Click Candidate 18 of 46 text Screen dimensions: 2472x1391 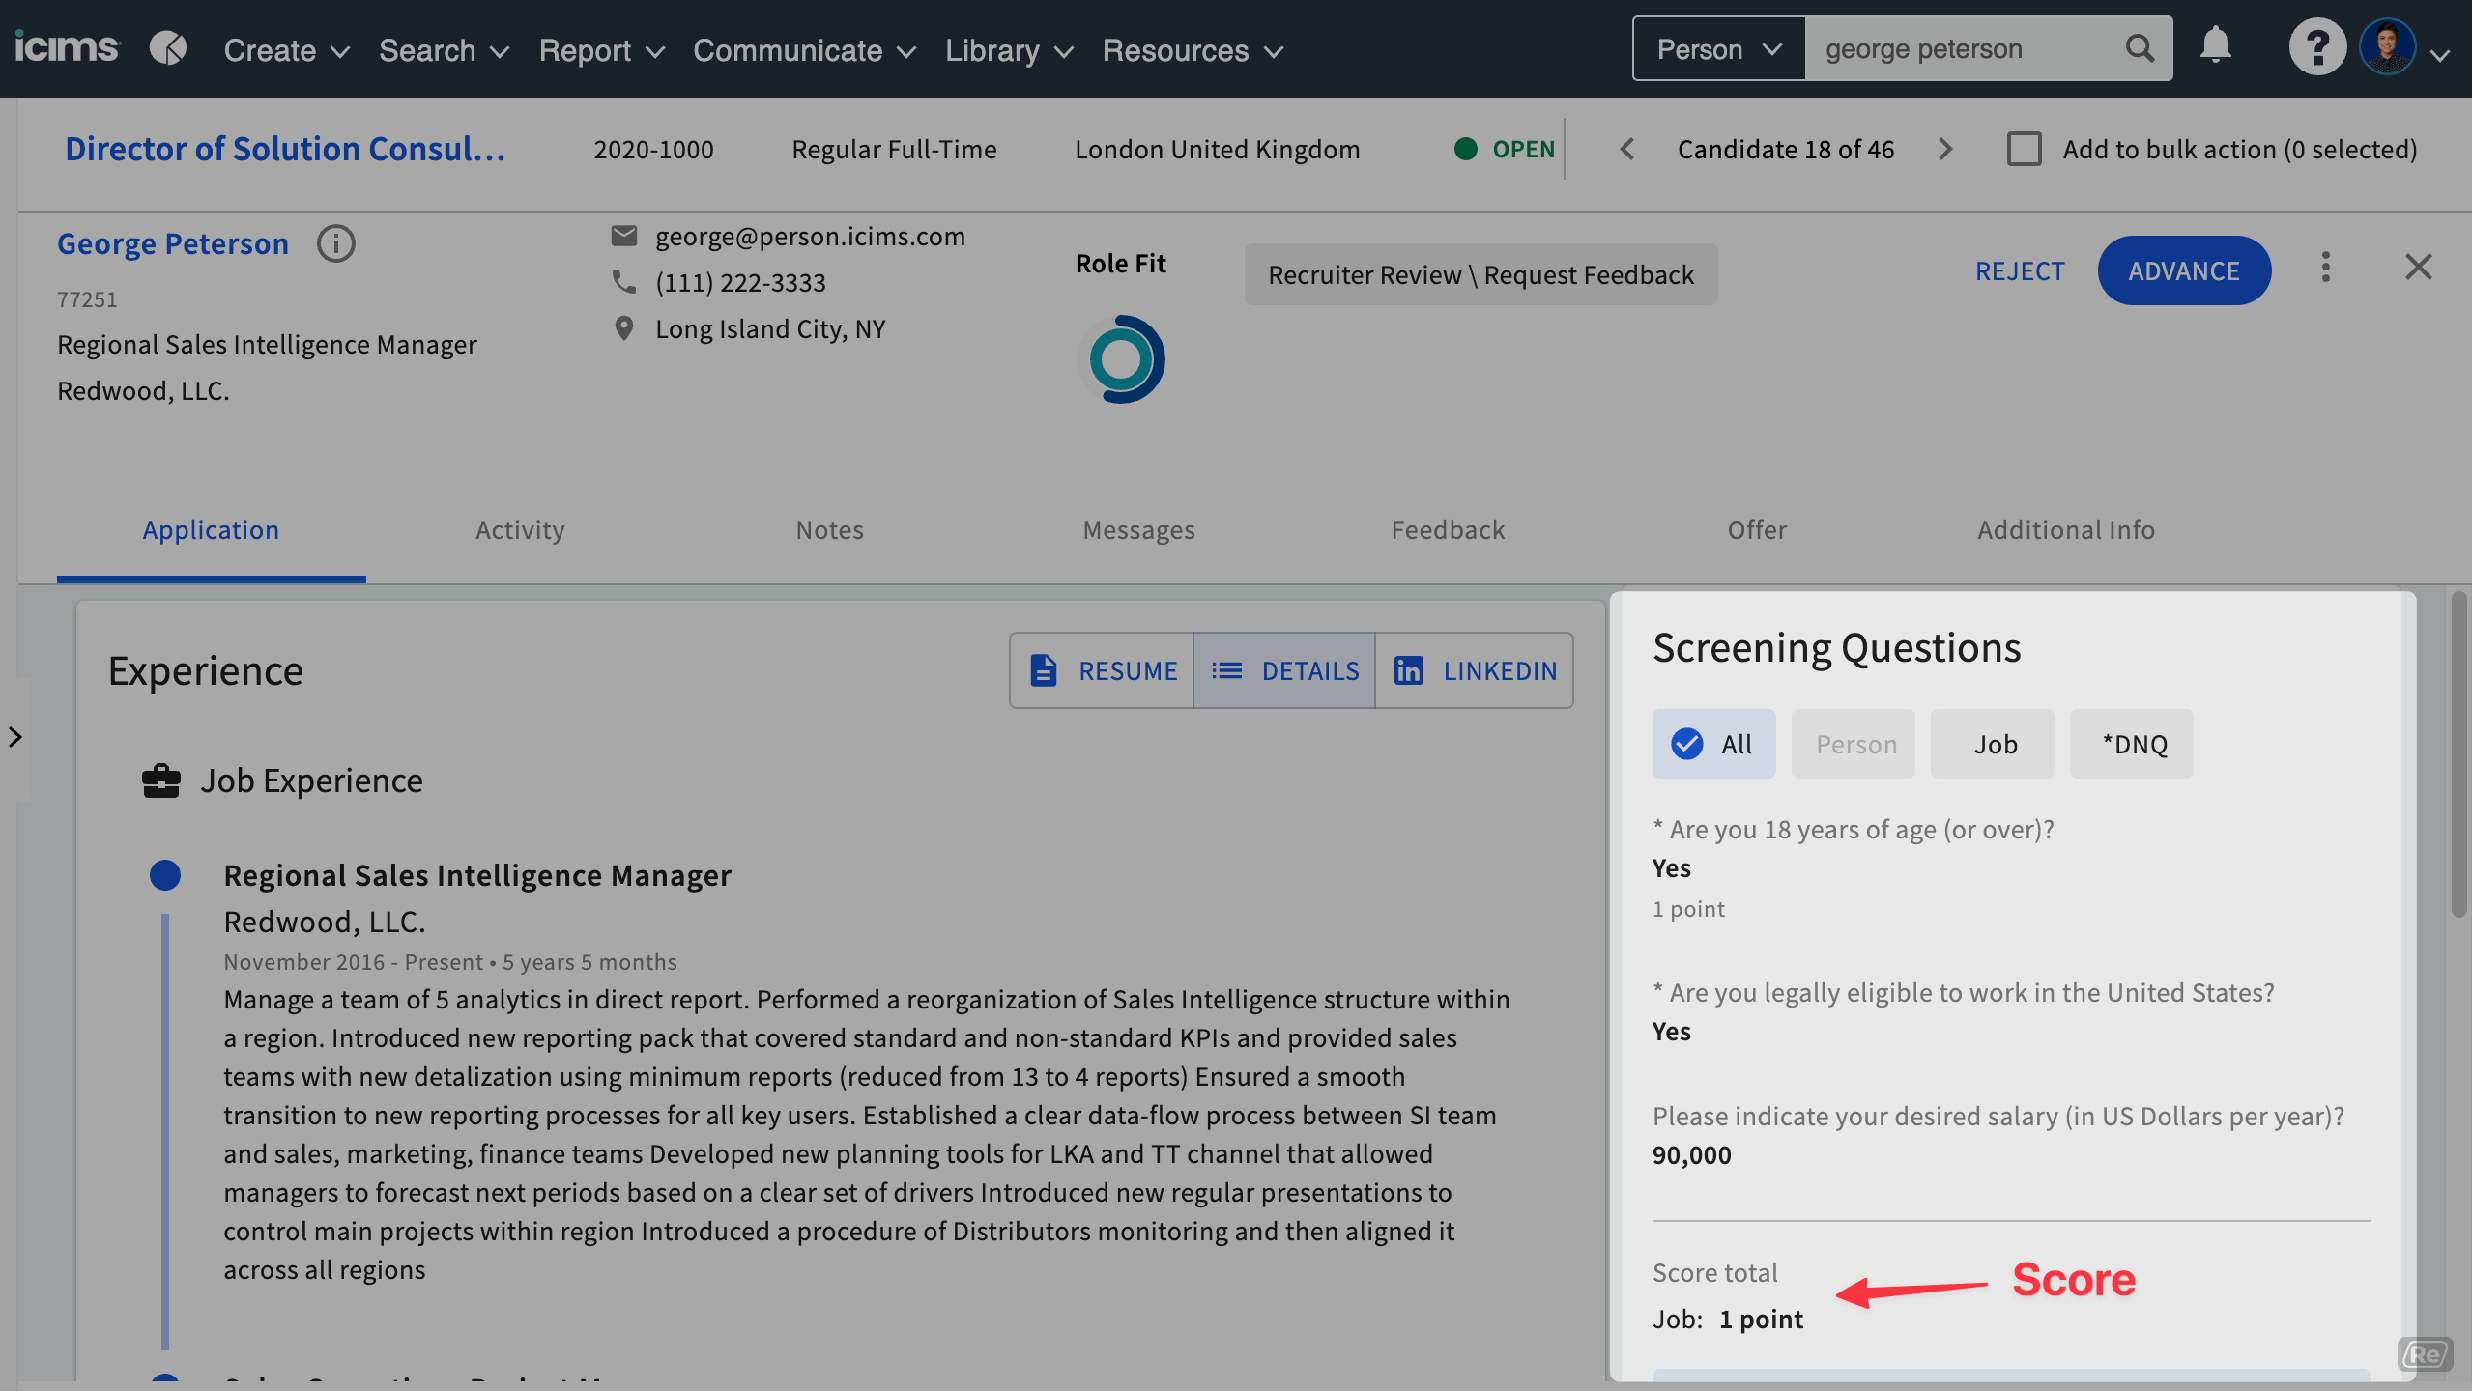(x=1786, y=149)
